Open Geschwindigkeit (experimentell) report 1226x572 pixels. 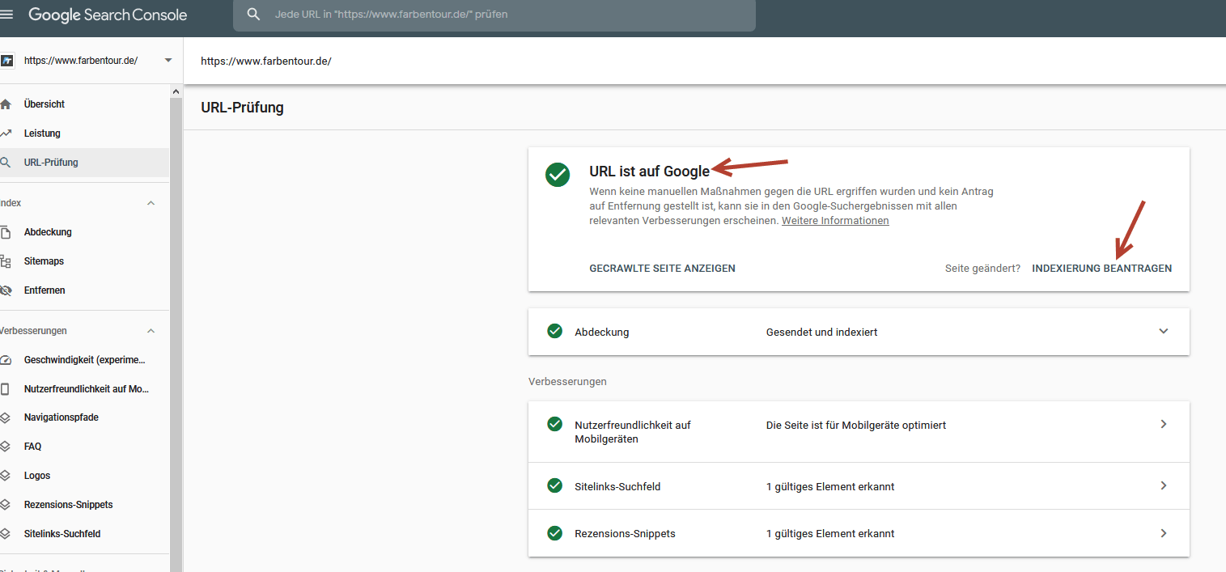[84, 360]
